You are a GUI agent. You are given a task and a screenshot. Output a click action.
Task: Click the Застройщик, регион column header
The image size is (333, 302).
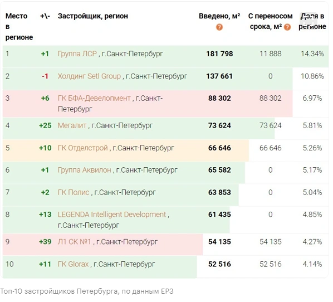(x=93, y=16)
